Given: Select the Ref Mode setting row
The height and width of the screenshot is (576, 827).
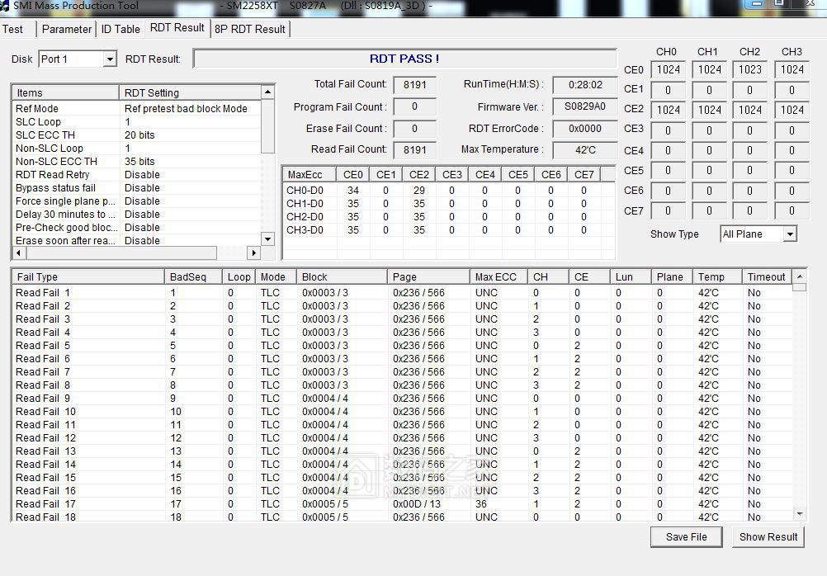Looking at the screenshot, I should [x=136, y=109].
